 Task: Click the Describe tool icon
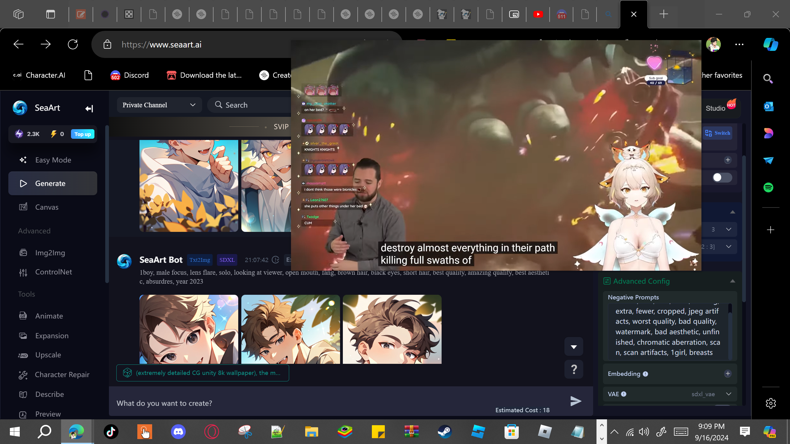23,394
